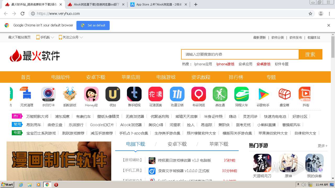The width and height of the screenshot is (335, 188).
Task: Open 电脑游戏 in orange navigation bar
Action: point(166,77)
